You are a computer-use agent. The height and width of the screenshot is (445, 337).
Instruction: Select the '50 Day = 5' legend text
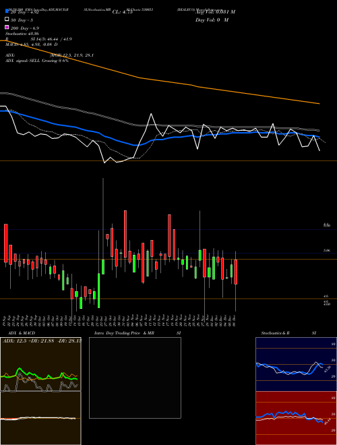[x=22, y=20]
